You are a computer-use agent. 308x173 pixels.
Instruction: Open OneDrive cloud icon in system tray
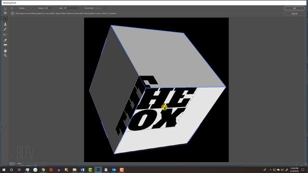pyautogui.click(x=278, y=170)
